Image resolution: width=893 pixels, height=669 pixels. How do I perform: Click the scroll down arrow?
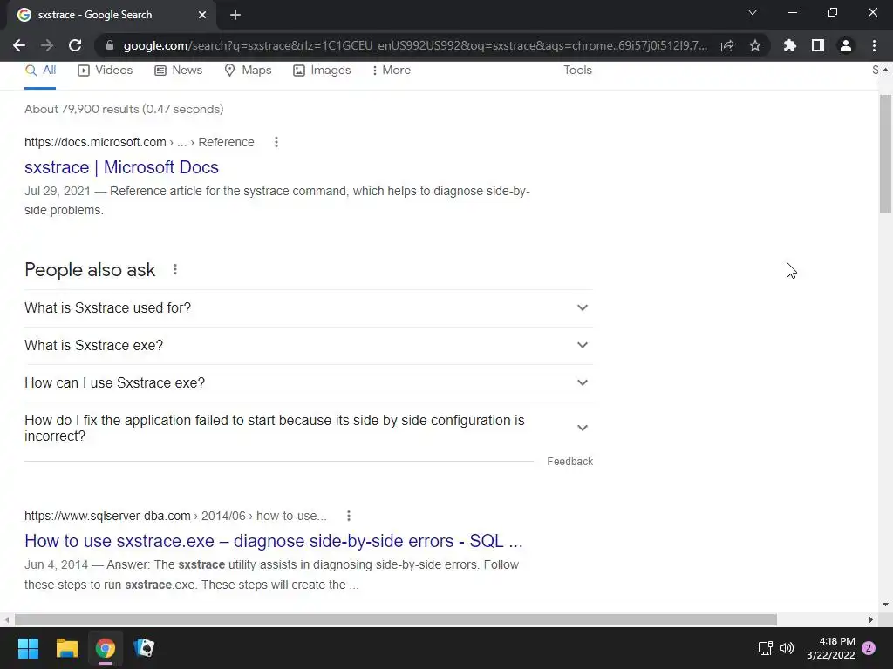[x=885, y=605]
